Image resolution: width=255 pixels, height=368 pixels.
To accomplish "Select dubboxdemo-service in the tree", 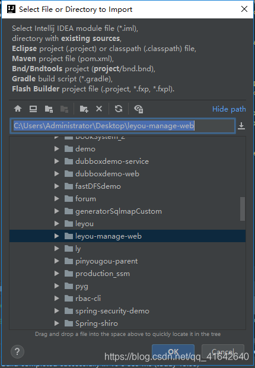I will pyautogui.click(x=112, y=161).
